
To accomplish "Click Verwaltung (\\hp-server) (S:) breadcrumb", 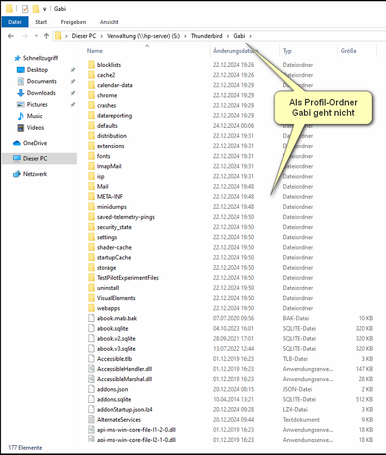I will [144, 36].
